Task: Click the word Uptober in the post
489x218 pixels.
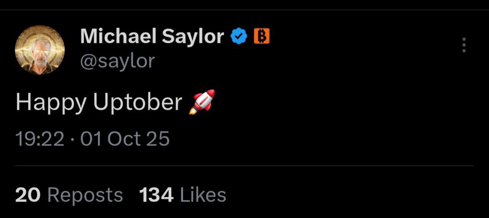Action: tap(138, 103)
